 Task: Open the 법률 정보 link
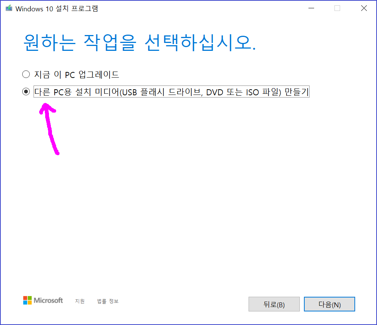[108, 301]
